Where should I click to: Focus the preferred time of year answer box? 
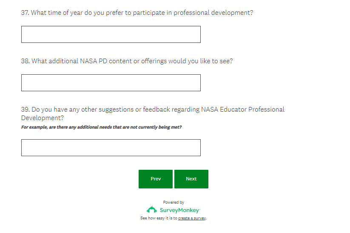tap(111, 34)
